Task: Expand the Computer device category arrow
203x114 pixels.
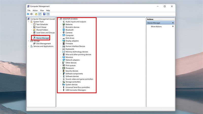Action: point(61,35)
